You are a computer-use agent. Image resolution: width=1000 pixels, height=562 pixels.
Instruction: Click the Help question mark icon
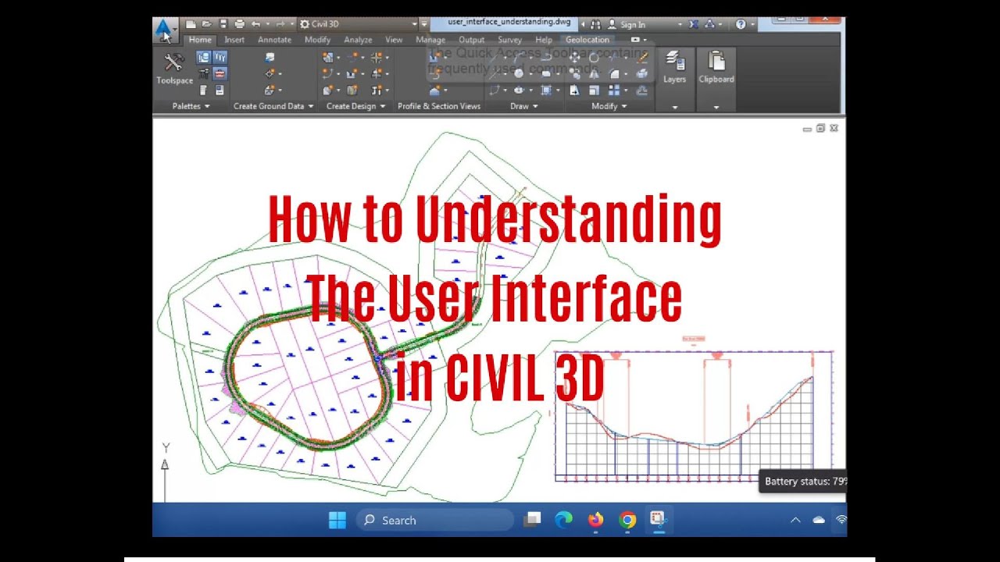coord(741,24)
